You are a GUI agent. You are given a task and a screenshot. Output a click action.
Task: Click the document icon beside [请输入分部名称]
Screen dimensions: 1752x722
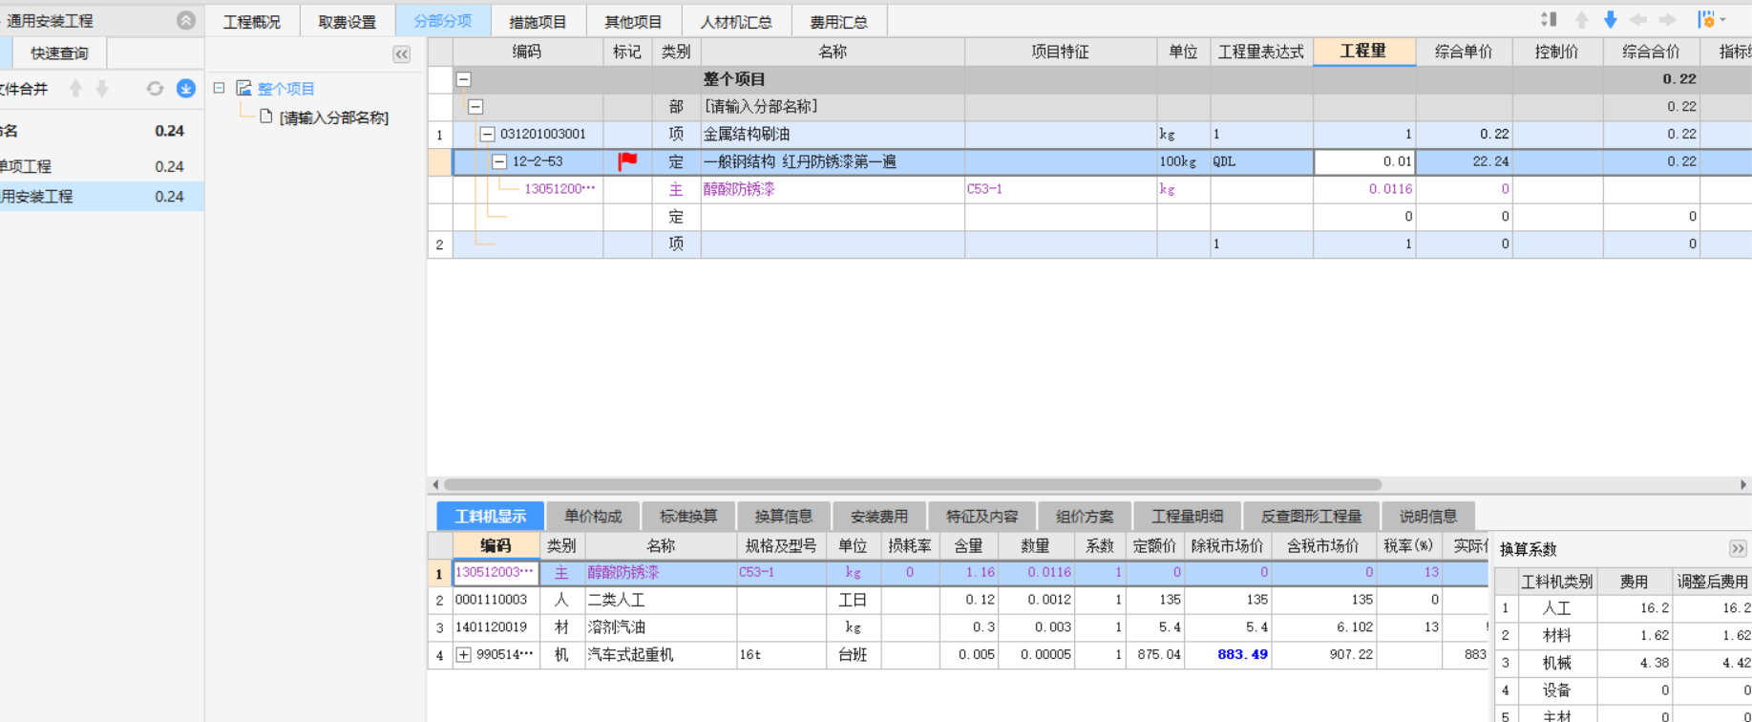[266, 117]
